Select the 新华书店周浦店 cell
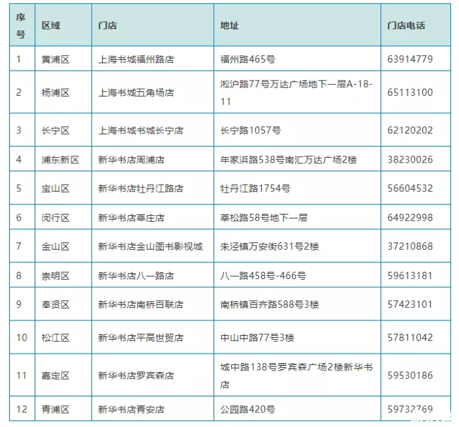Viewport: 459px width, 427px height. (153, 159)
